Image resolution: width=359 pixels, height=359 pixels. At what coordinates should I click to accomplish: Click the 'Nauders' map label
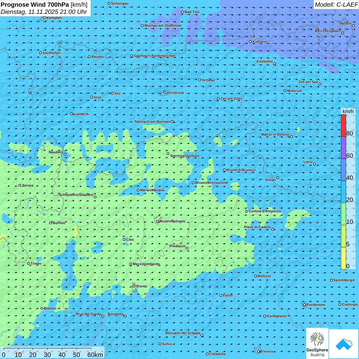click(56, 152)
